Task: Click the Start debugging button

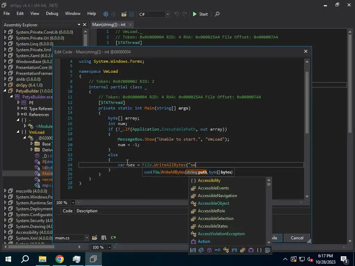Action: click(x=200, y=14)
